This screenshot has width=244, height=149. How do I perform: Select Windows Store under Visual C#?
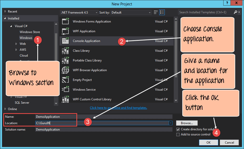30,32
